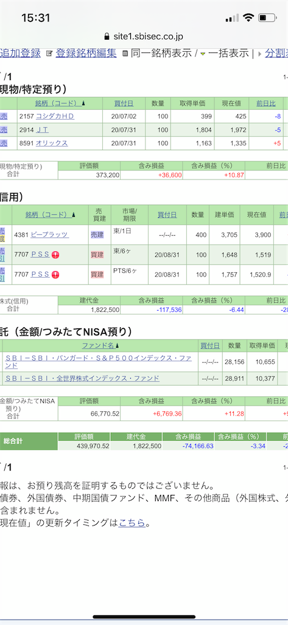Tap the icon before 同一銘柄表示
This screenshot has width=288, height=625.
(125, 53)
